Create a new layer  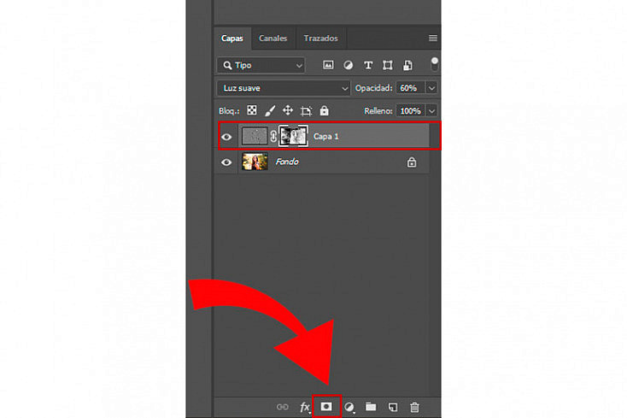click(x=393, y=407)
